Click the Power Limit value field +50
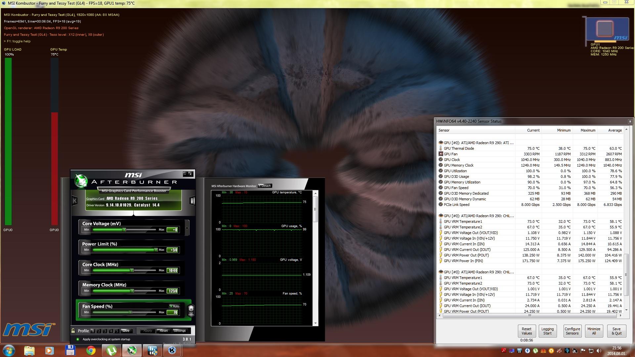The width and height of the screenshot is (635, 357). click(x=173, y=250)
